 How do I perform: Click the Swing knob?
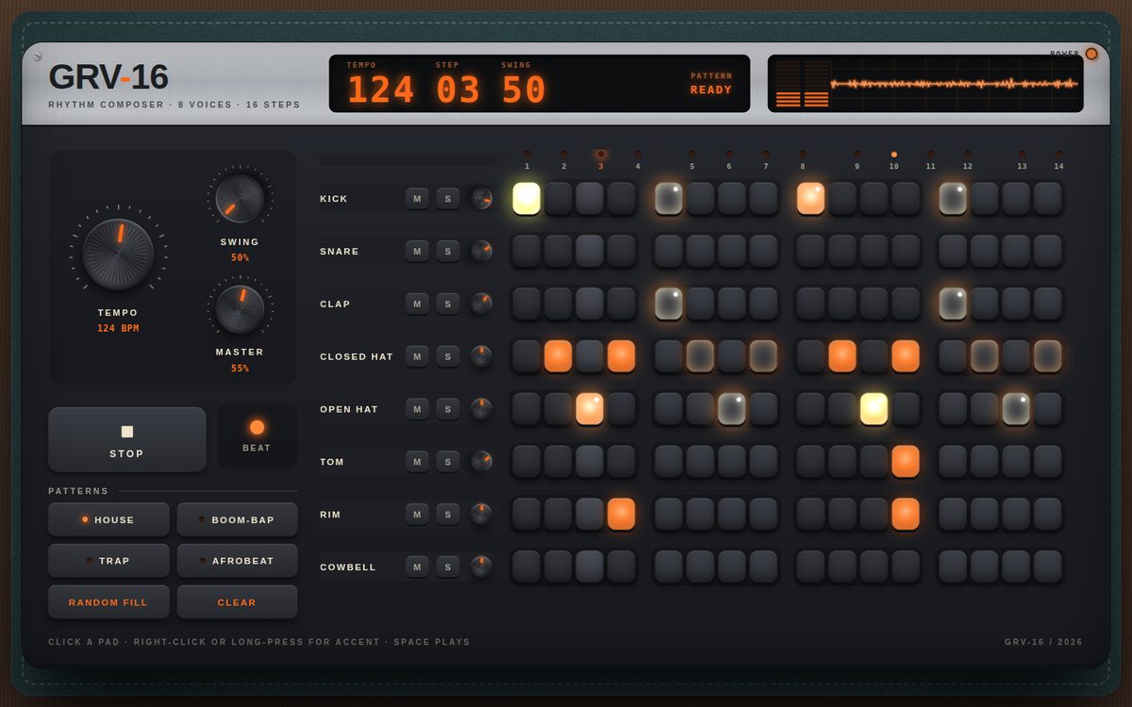[240, 199]
